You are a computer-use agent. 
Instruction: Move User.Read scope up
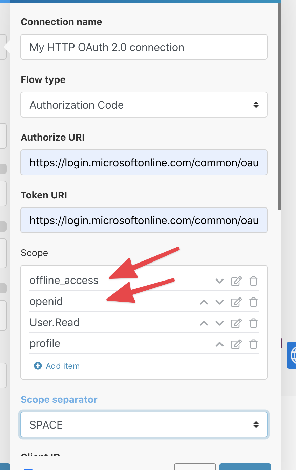pyautogui.click(x=204, y=323)
